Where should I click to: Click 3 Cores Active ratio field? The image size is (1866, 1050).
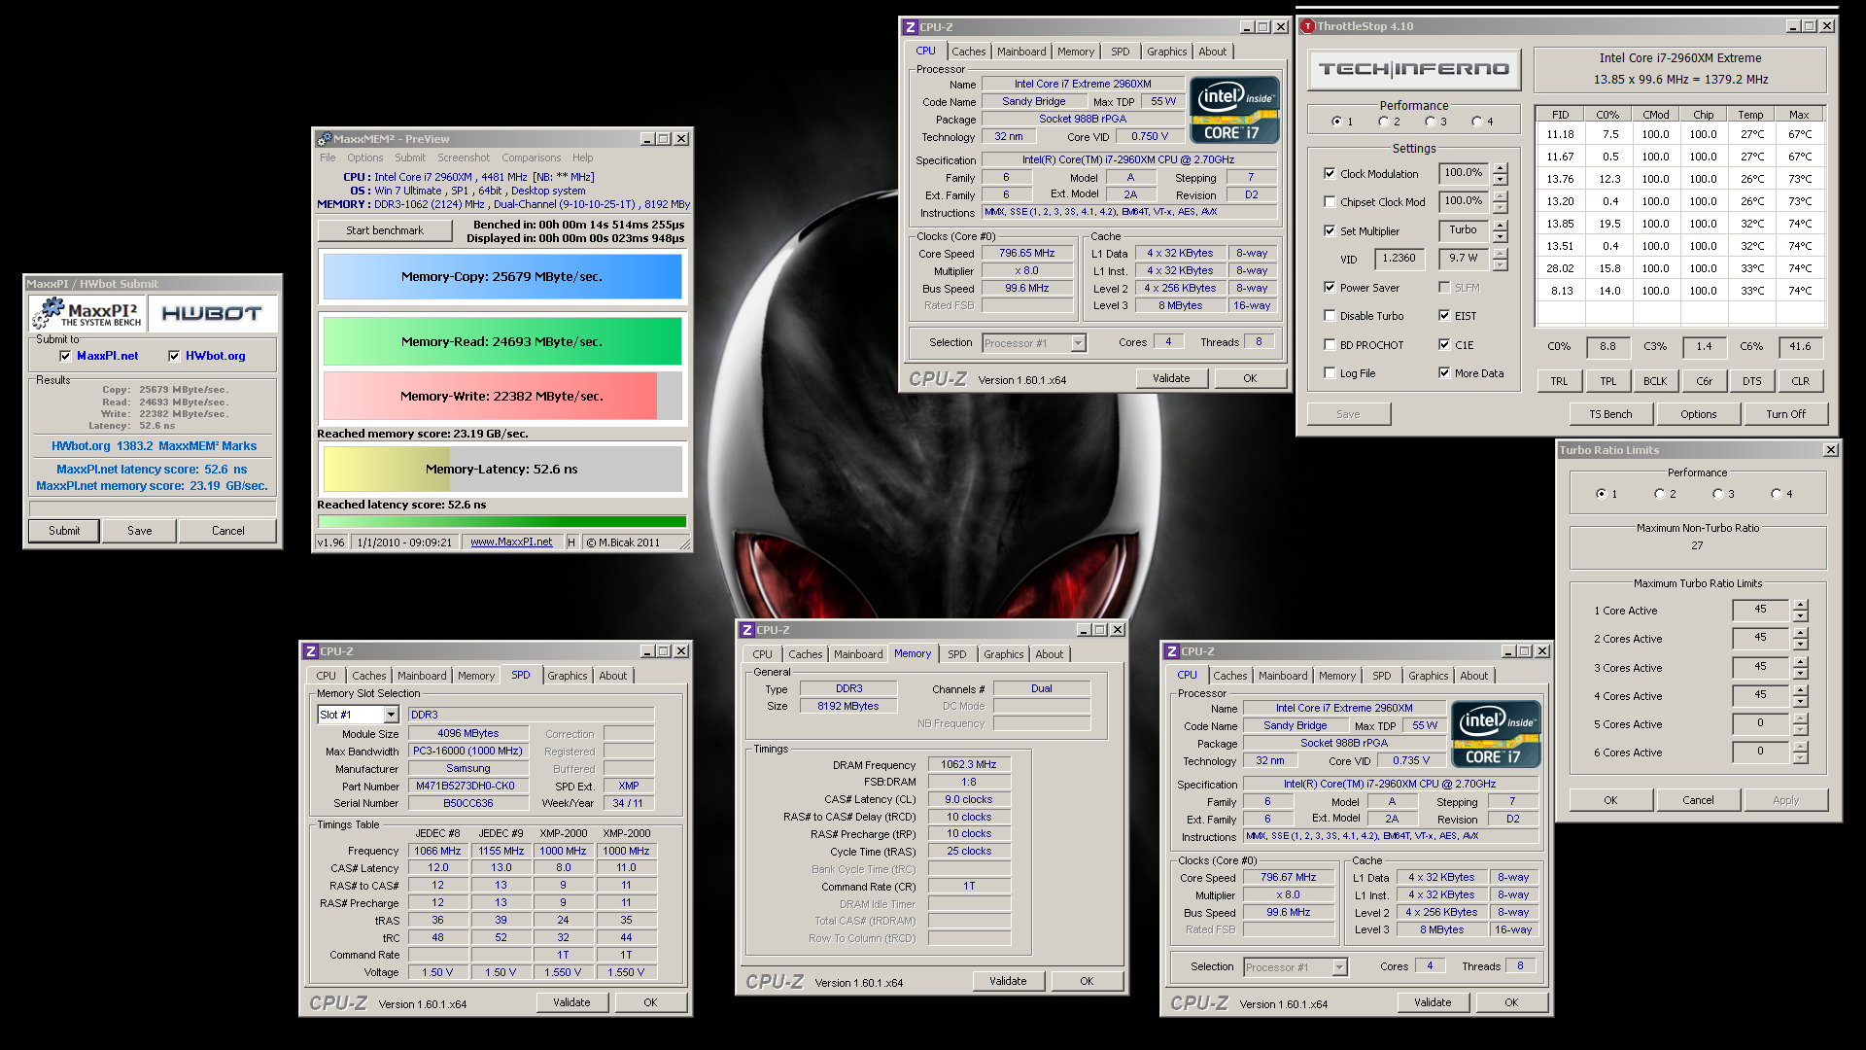coord(1760,667)
